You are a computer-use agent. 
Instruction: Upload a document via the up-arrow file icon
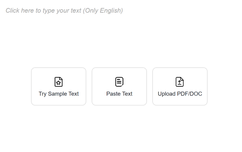pos(180,82)
